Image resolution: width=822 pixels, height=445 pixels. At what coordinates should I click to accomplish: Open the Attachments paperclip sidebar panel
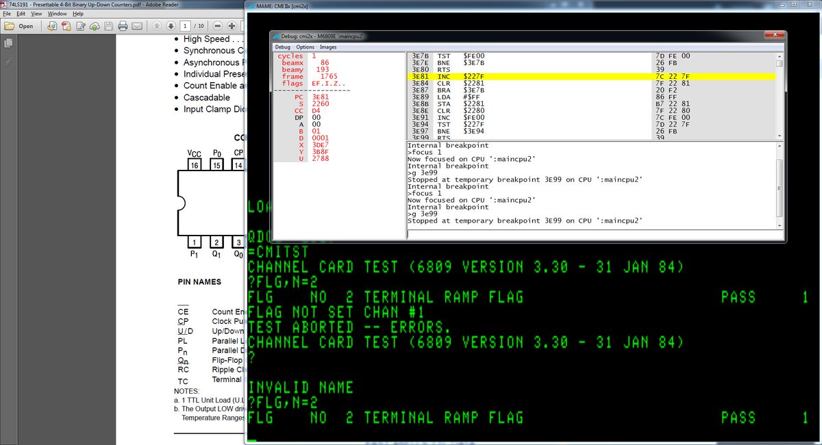click(x=8, y=61)
